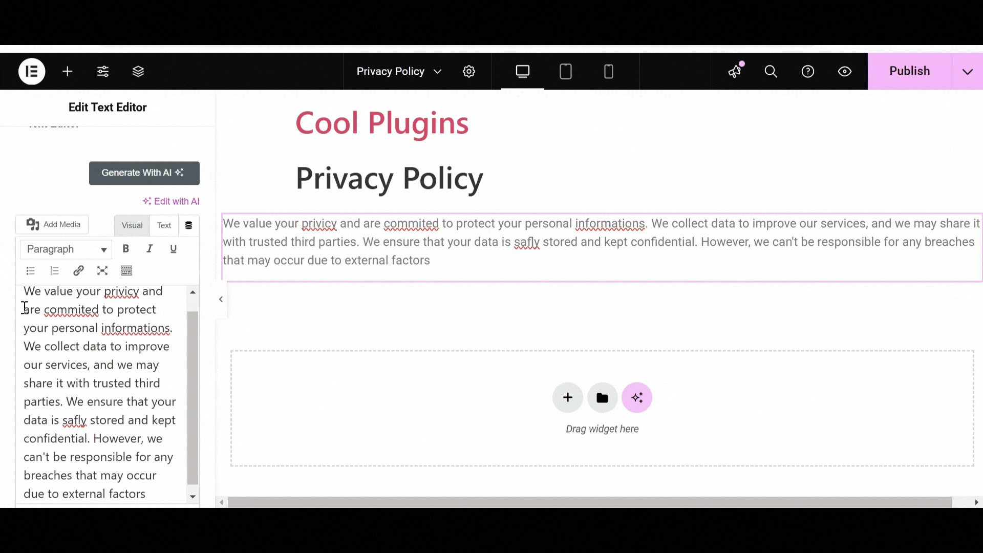Open page settings gear icon
The width and height of the screenshot is (983, 553).
click(x=469, y=71)
